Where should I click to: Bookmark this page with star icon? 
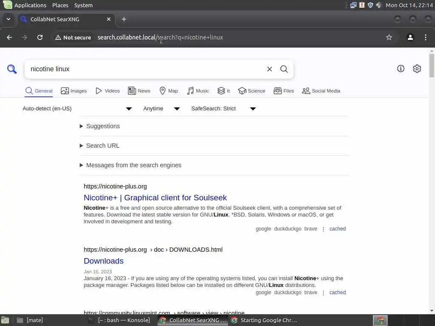(x=389, y=37)
